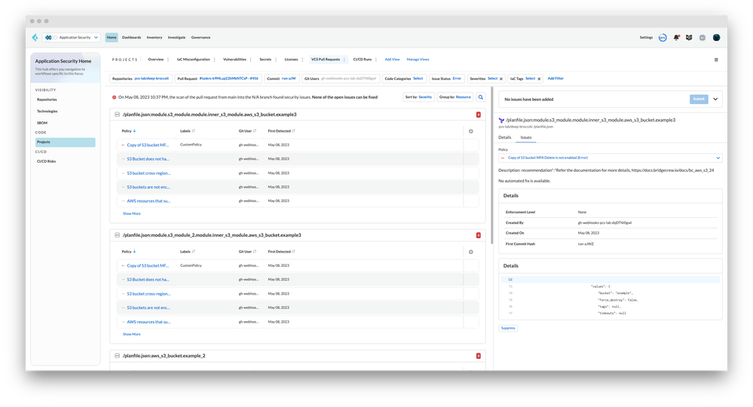Click the Prisma Cloud logo icon
Image resolution: width=753 pixels, height=407 pixels.
pos(35,37)
